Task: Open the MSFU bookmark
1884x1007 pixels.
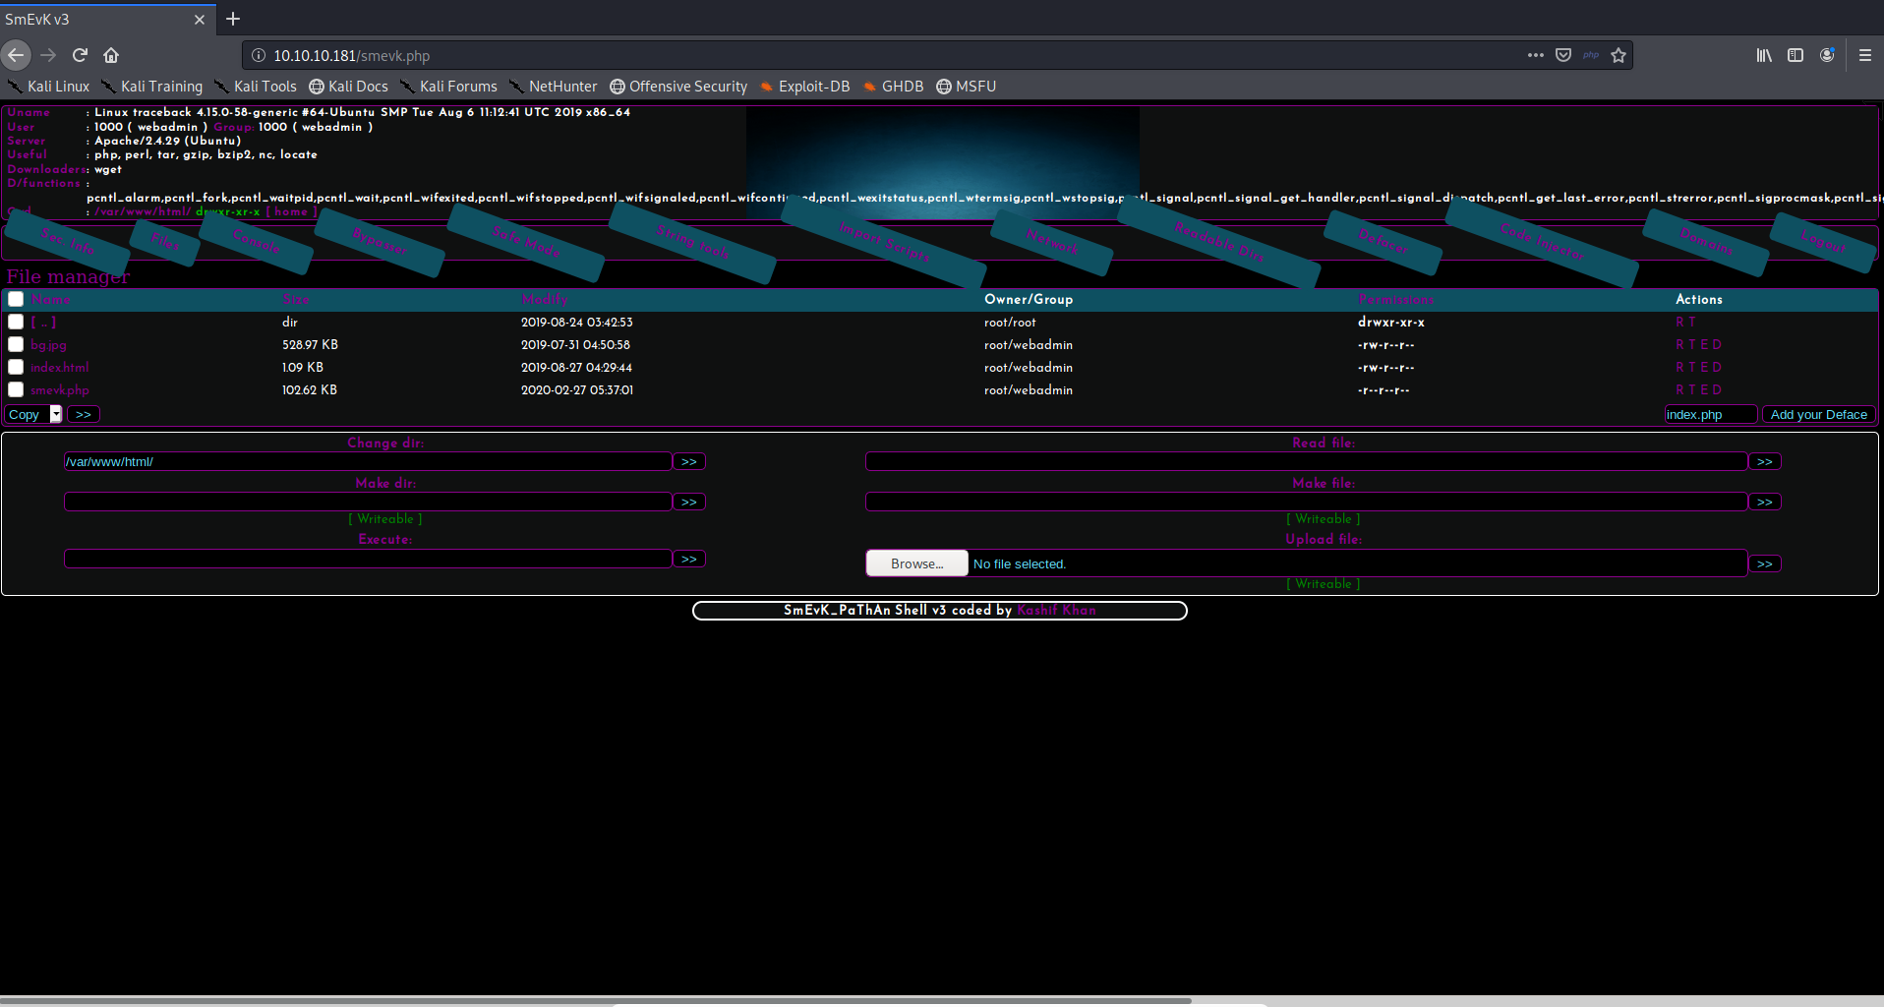Action: point(966,87)
